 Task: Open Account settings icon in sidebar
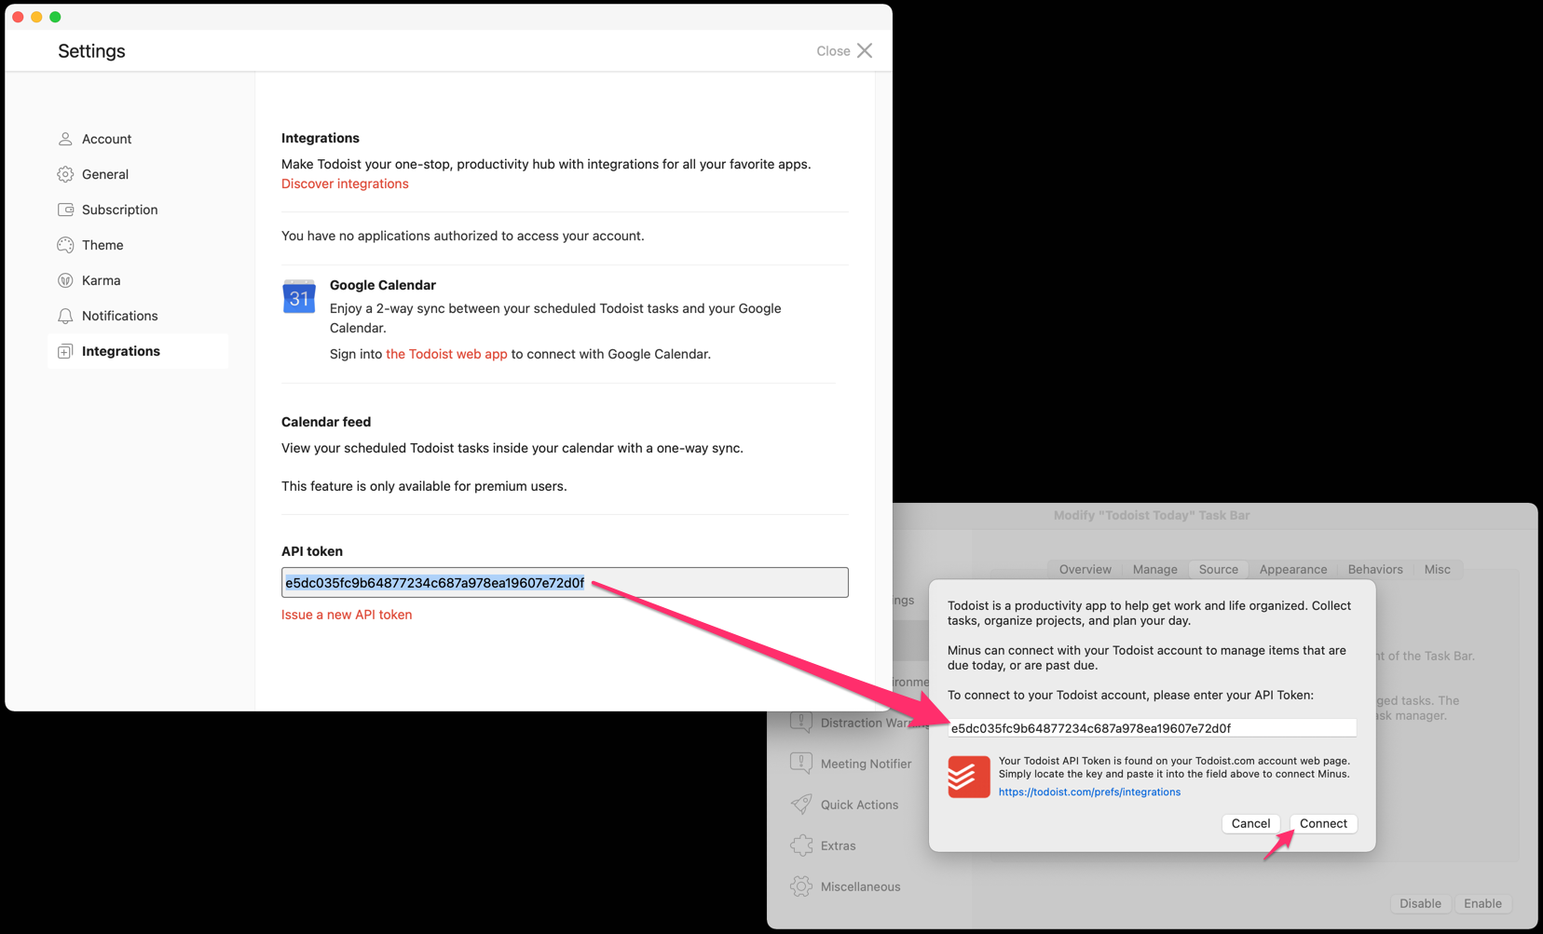[x=65, y=139]
